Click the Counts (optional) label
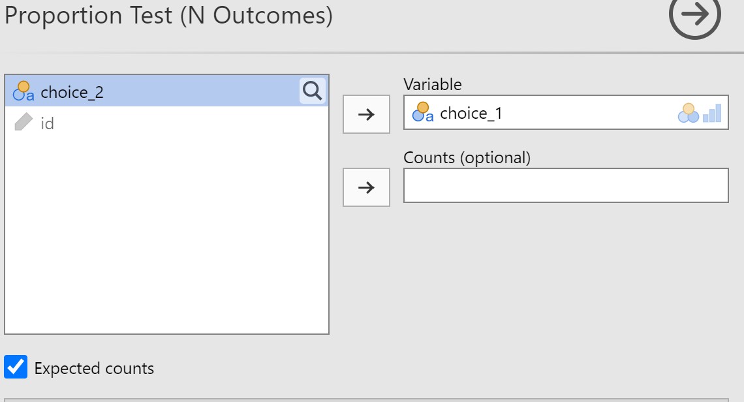 coord(467,157)
